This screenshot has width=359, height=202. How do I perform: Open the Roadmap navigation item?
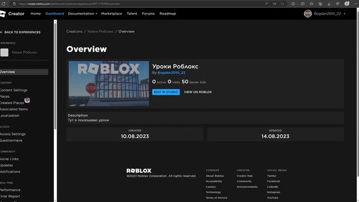click(168, 13)
